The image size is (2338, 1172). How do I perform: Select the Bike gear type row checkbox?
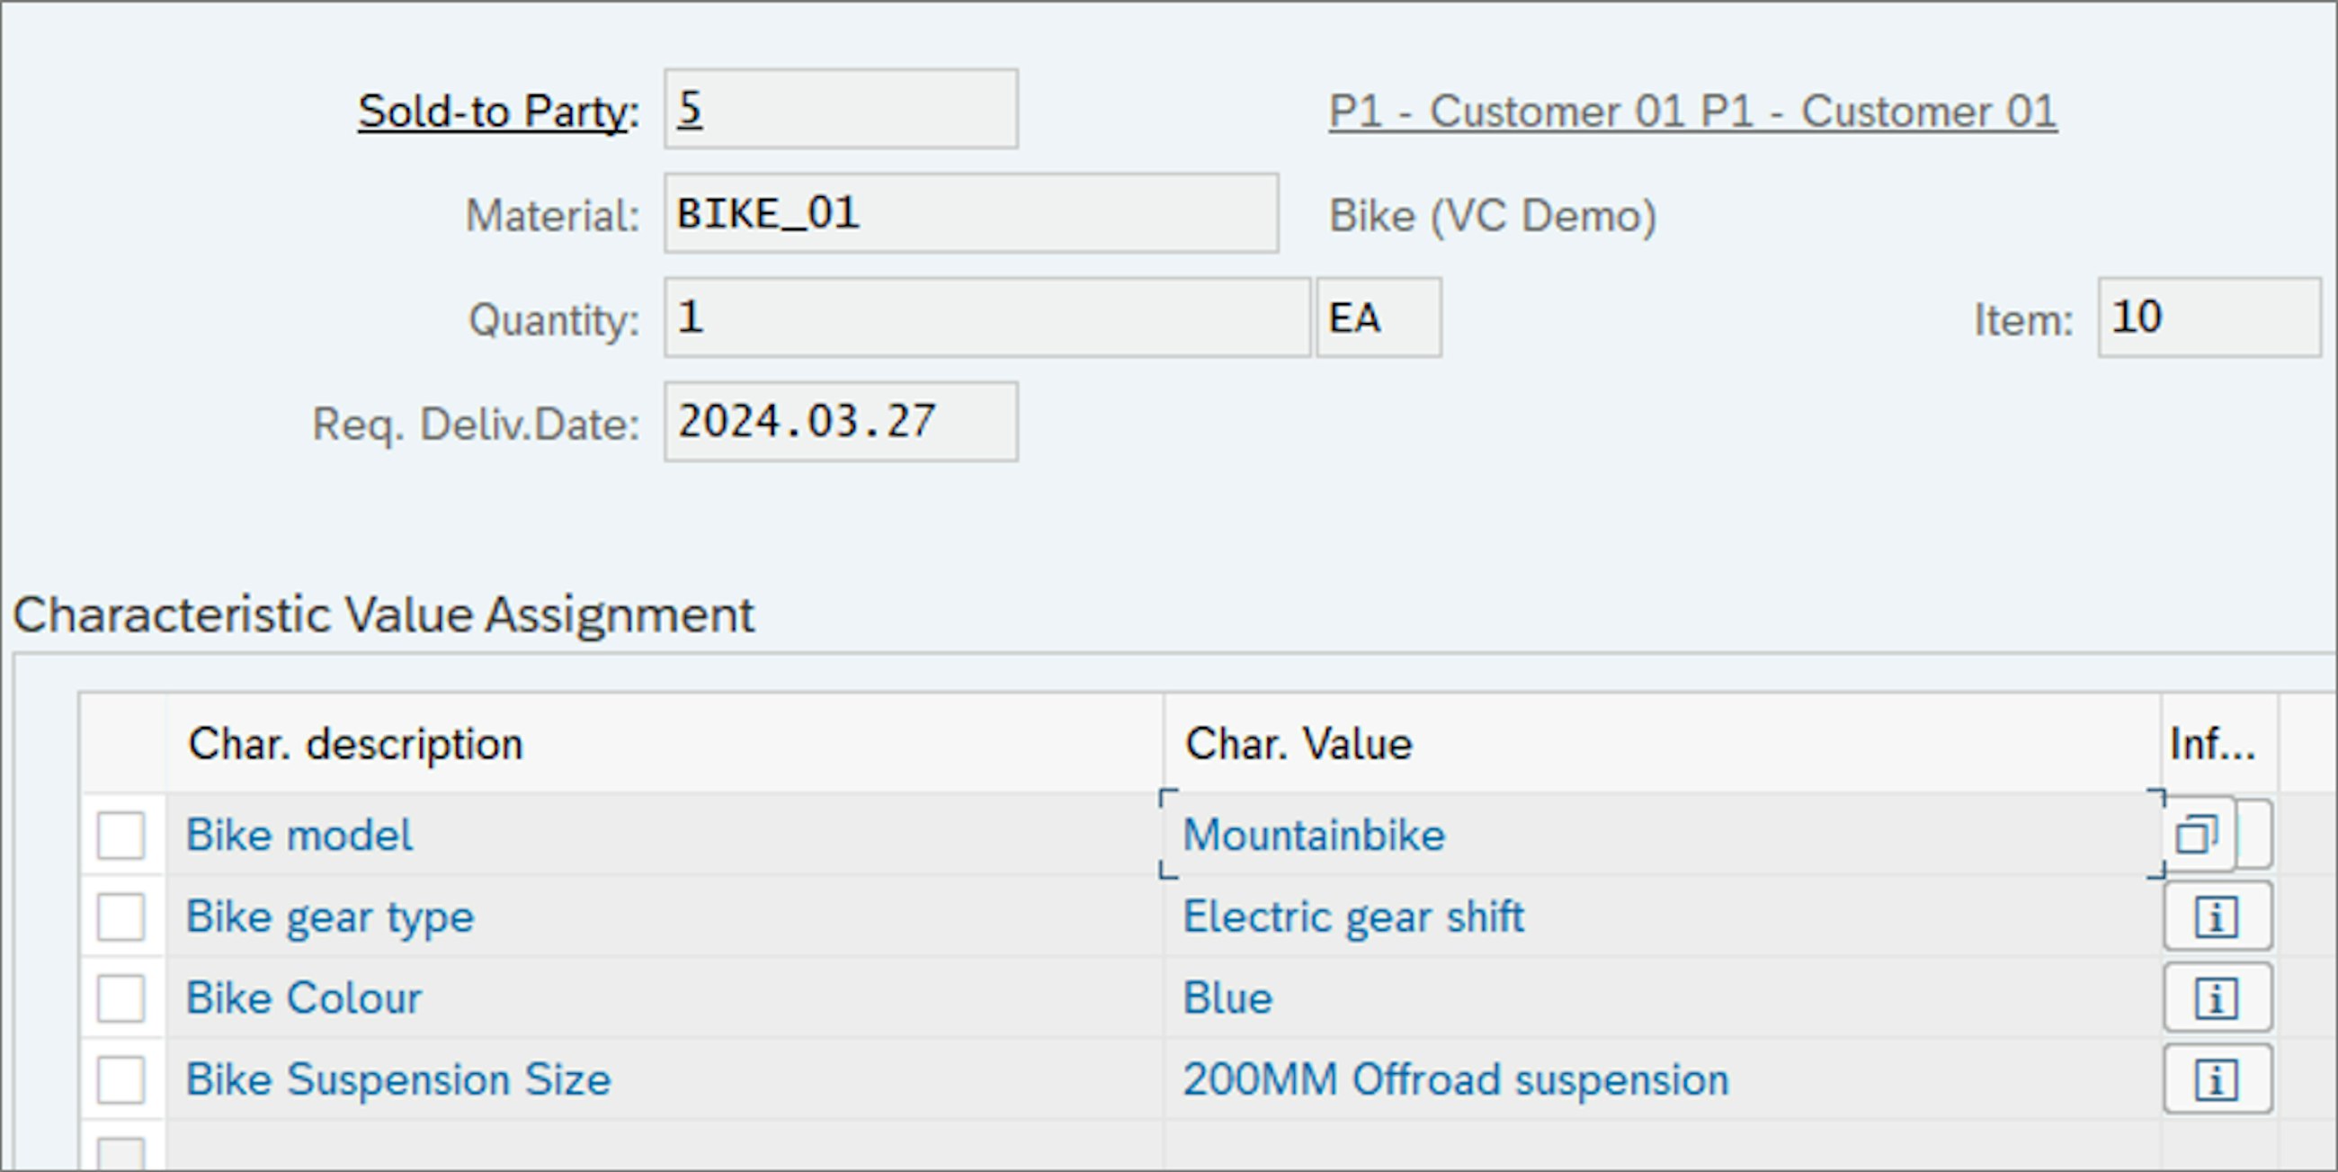(x=120, y=917)
